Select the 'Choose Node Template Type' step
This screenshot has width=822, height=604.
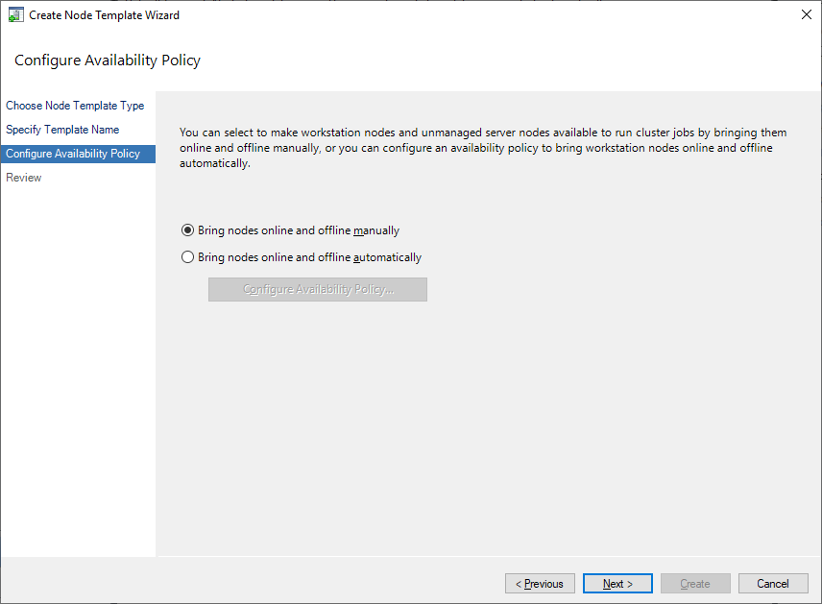tap(74, 106)
